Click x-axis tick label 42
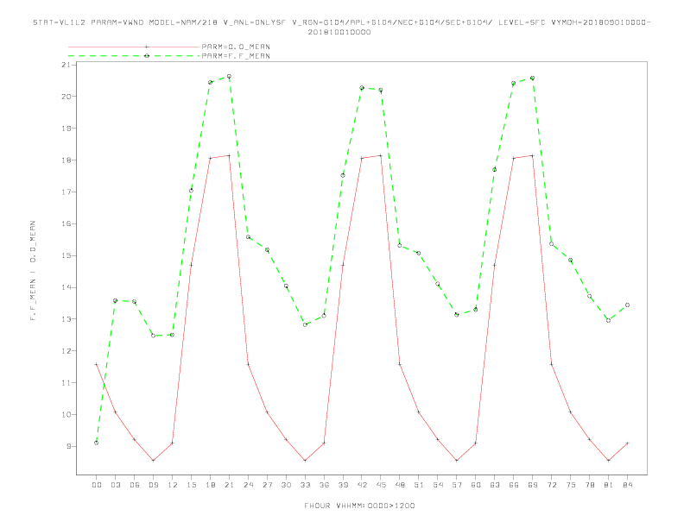 [362, 485]
